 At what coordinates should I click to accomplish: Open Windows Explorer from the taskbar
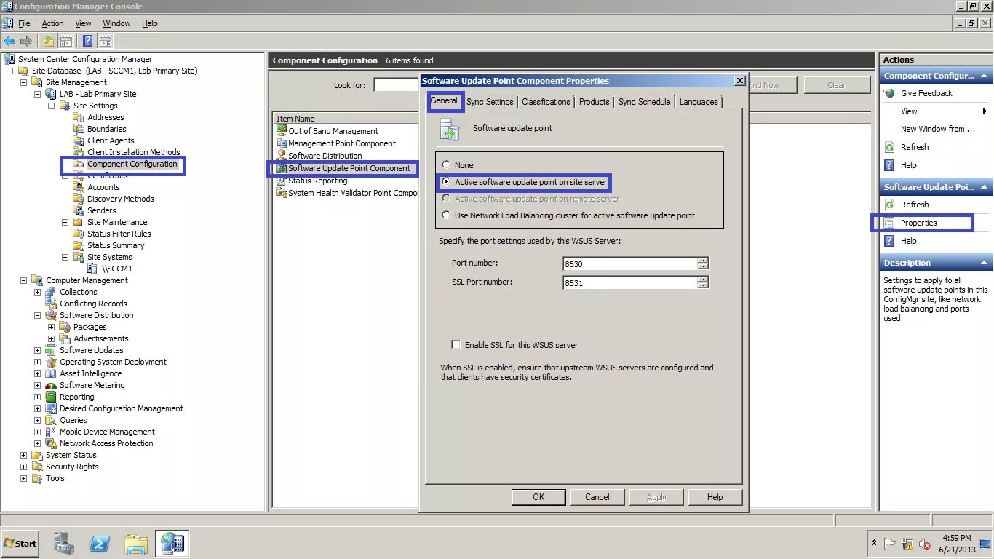coord(136,543)
